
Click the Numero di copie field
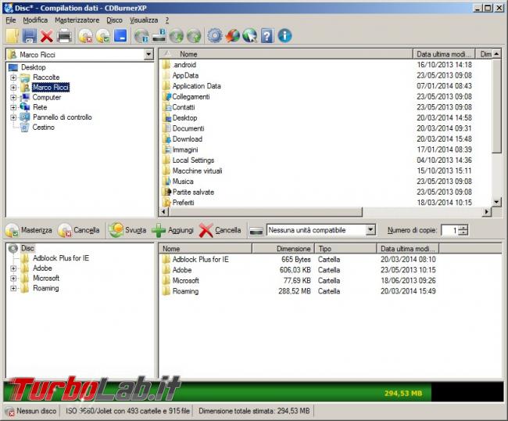[x=451, y=230]
